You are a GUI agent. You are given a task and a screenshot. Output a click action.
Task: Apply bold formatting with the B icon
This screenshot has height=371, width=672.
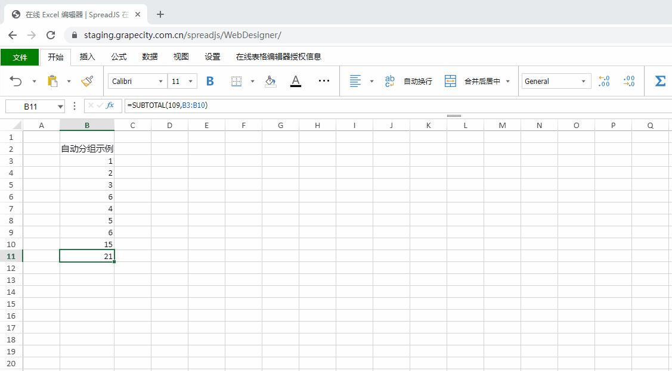(x=210, y=80)
